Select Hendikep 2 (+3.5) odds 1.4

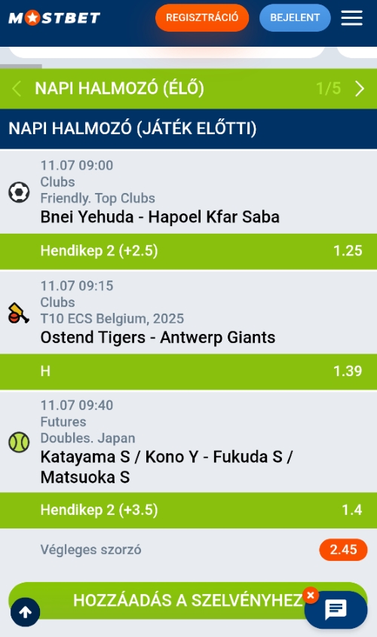tap(188, 510)
